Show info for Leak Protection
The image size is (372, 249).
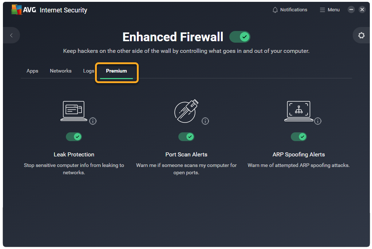93,121
